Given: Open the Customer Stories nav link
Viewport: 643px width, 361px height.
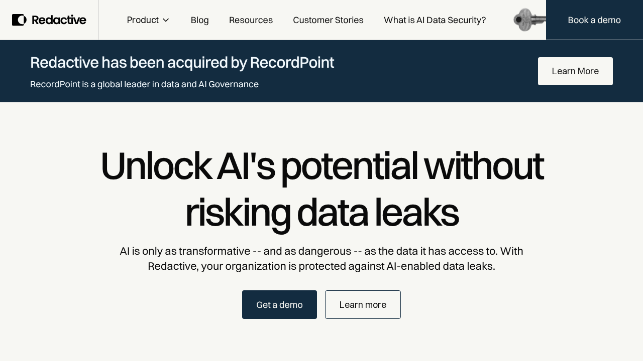Looking at the screenshot, I should 328,20.
